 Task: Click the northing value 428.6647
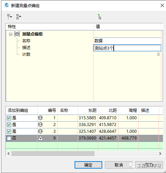[108, 131]
